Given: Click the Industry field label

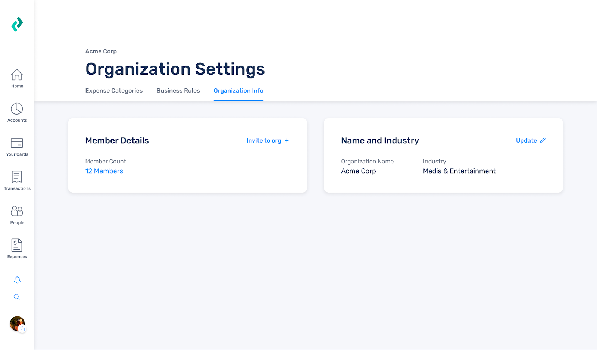Looking at the screenshot, I should (x=434, y=162).
